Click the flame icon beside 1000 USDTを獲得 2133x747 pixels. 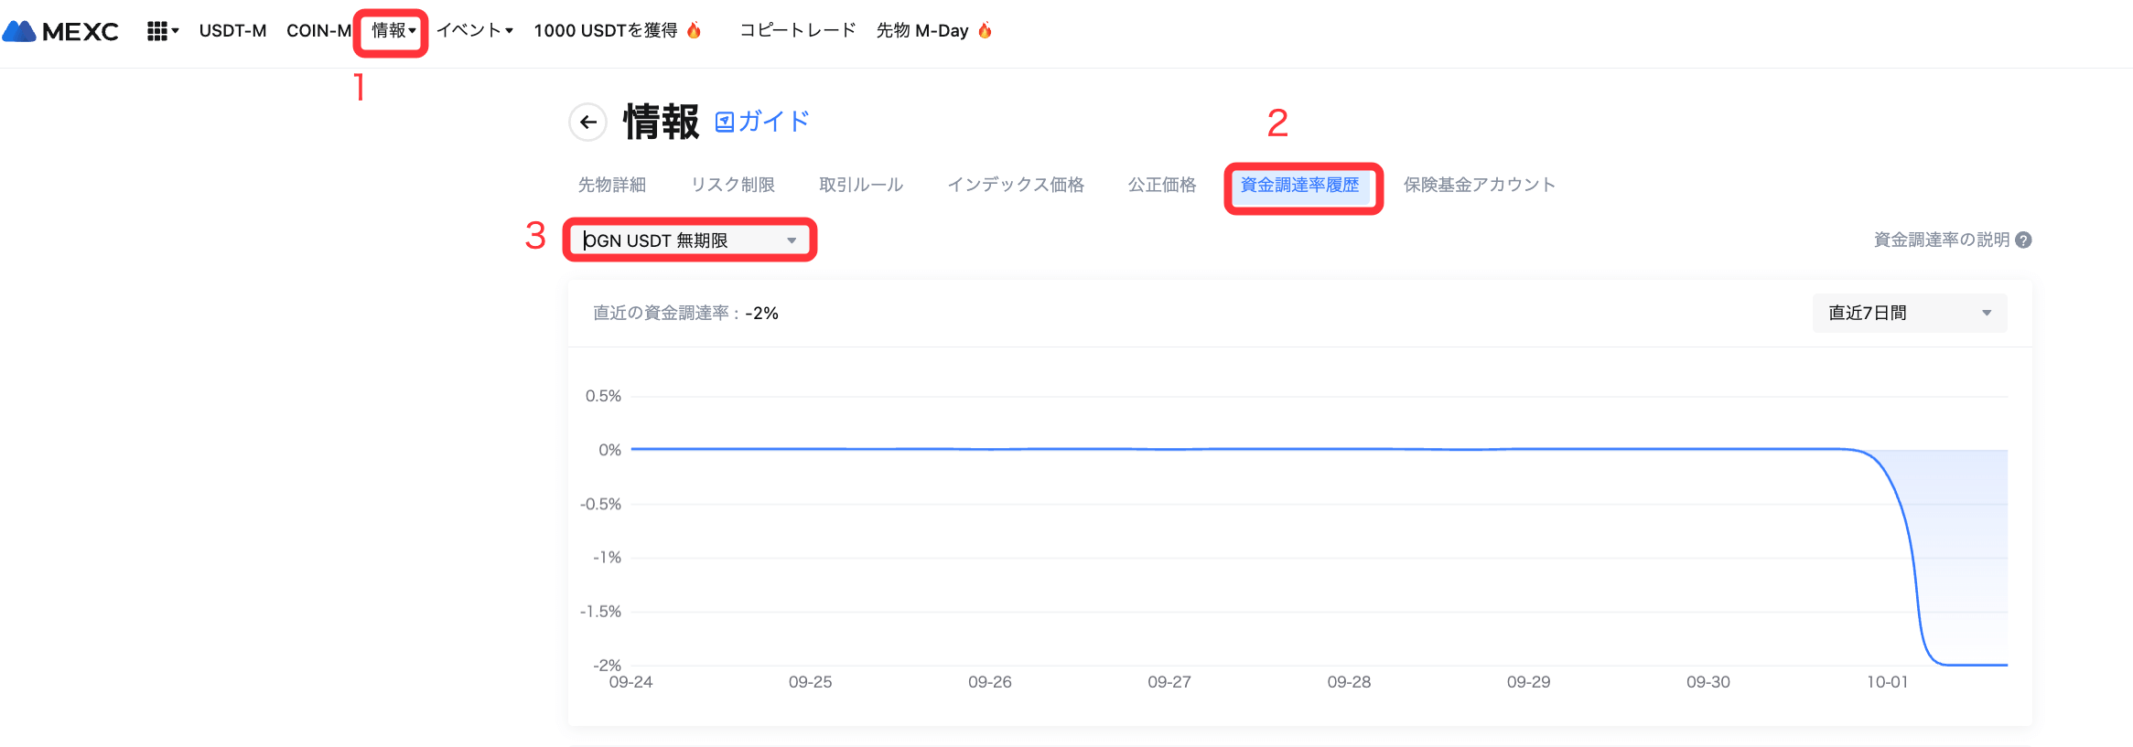point(694,30)
